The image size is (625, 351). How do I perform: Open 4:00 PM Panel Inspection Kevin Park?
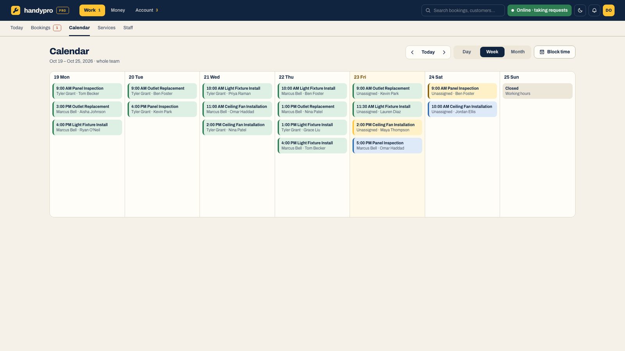pos(162,109)
